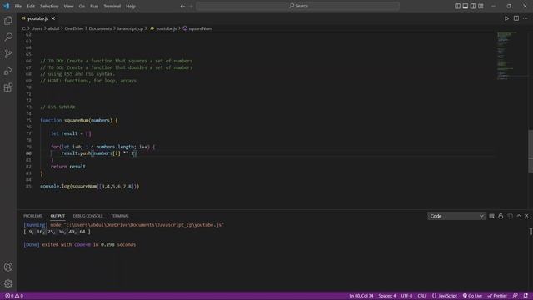Close the bottom panel
The image size is (533, 300).
click(526, 216)
